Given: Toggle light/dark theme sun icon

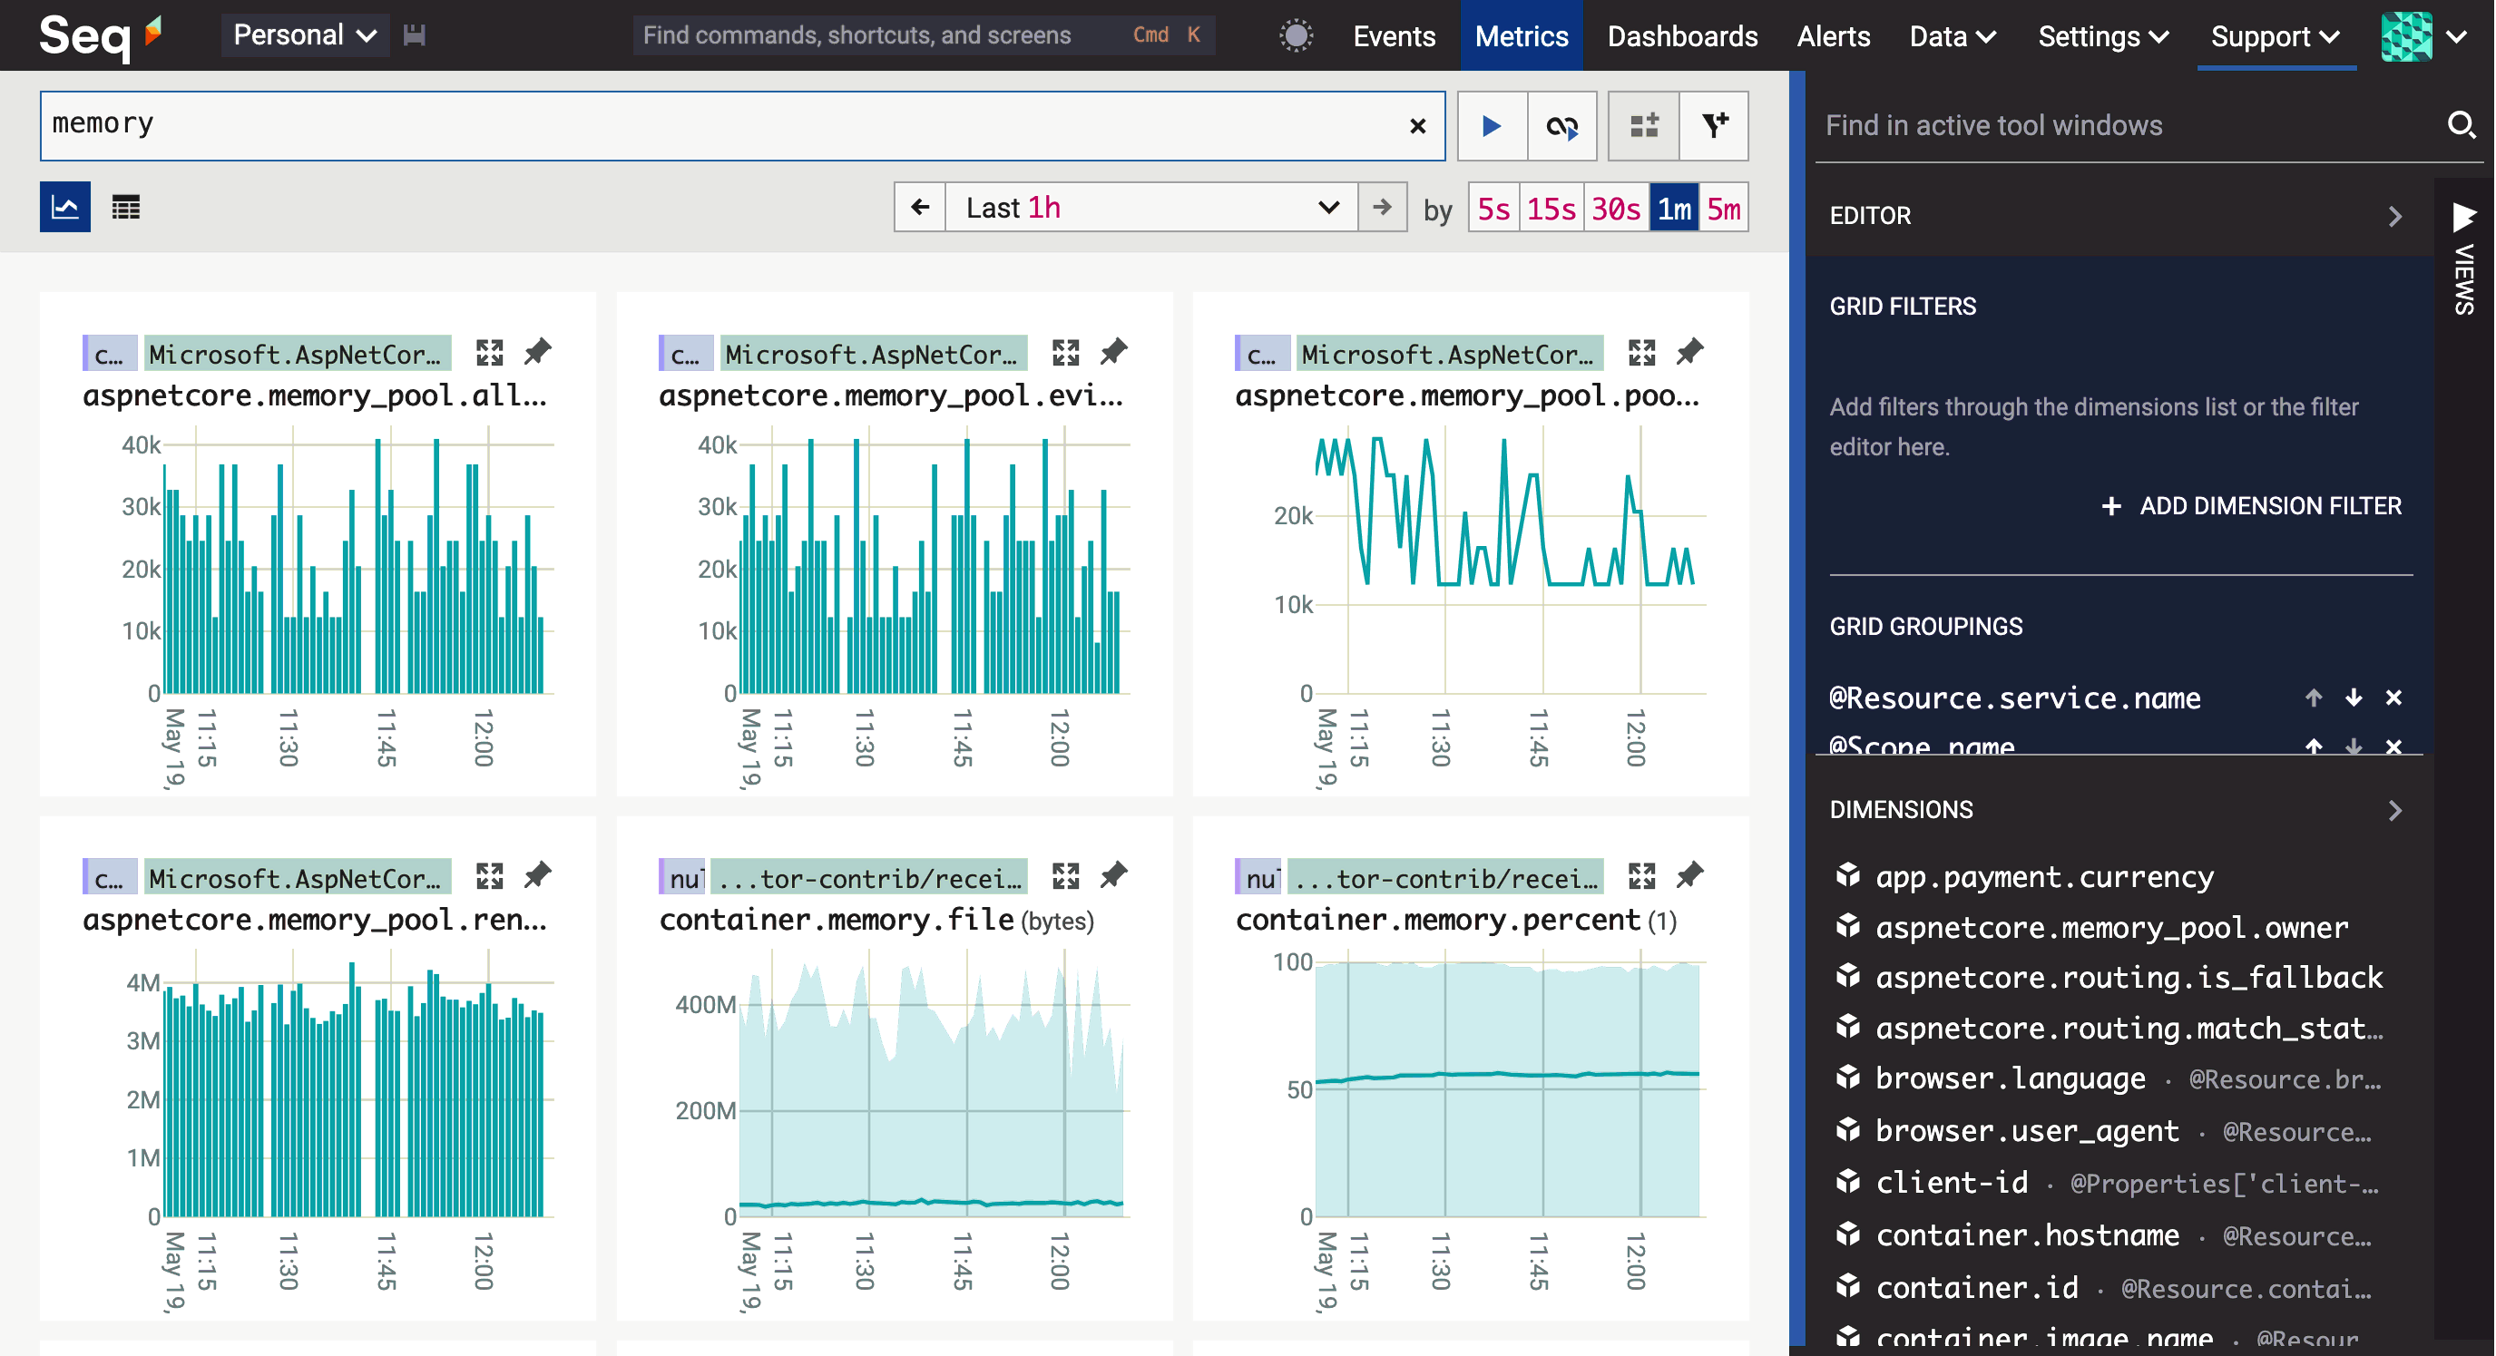Looking at the screenshot, I should click(x=1297, y=36).
